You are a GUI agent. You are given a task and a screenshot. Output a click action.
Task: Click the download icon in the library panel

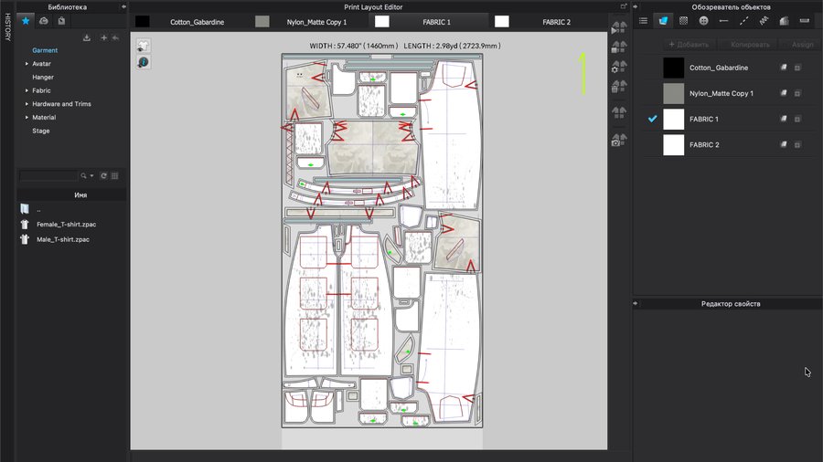click(x=87, y=37)
